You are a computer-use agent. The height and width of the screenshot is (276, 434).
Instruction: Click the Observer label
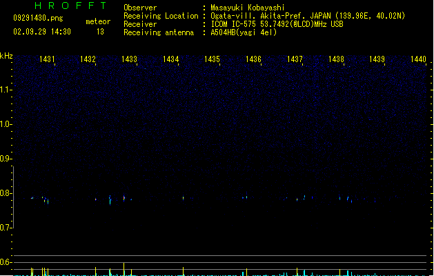coord(140,8)
